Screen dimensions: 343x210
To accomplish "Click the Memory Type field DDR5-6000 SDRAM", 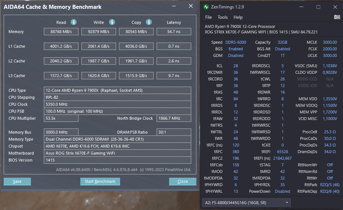I will coord(118,139).
